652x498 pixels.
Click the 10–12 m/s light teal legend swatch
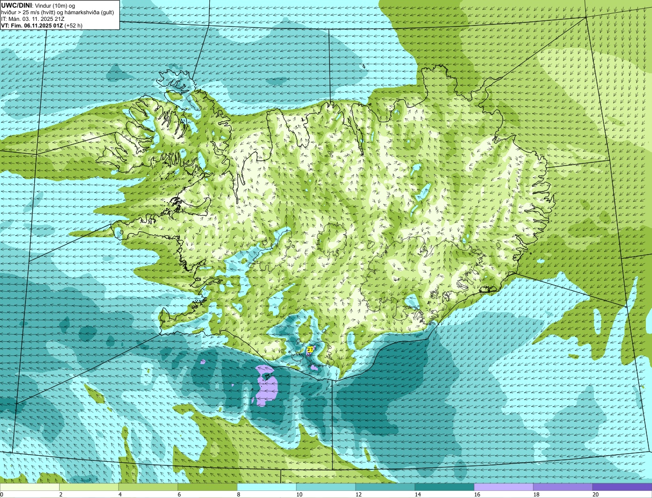[x=326, y=487]
